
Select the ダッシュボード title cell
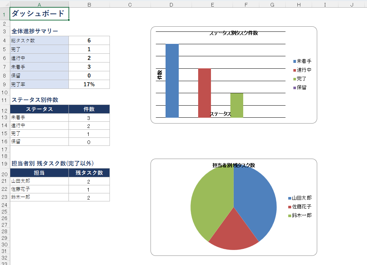click(x=39, y=14)
